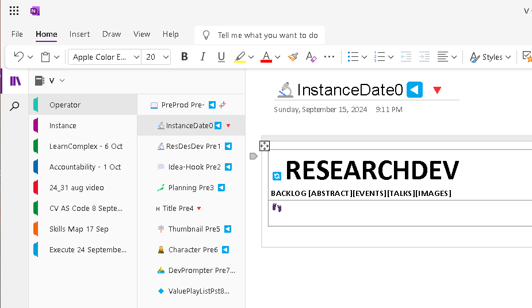Expand the V notebook dropdown

click(x=62, y=80)
